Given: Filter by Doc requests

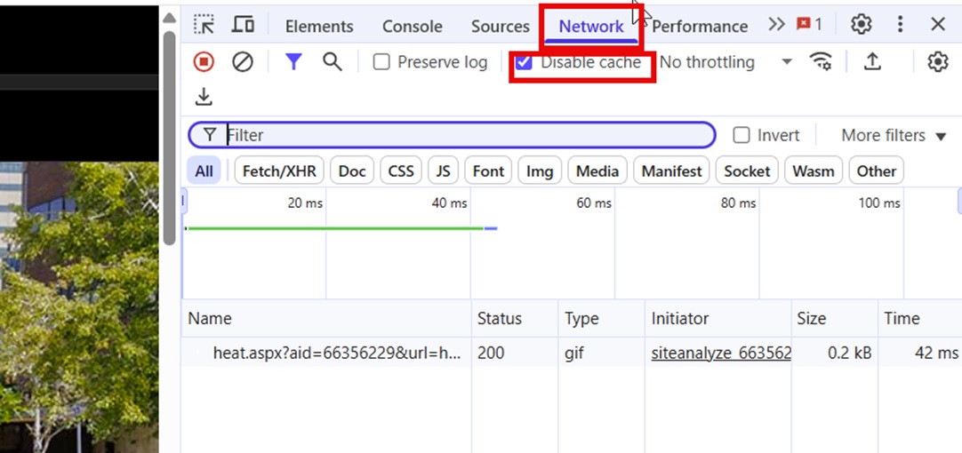Looking at the screenshot, I should (x=352, y=171).
